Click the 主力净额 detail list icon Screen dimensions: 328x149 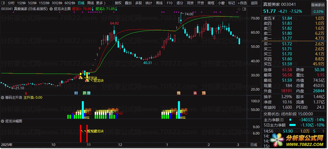(282, 120)
